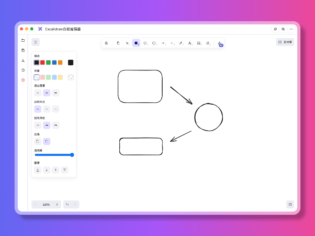The width and height of the screenshot is (315, 236).
Task: Select the Line tool
Action: pos(172,43)
